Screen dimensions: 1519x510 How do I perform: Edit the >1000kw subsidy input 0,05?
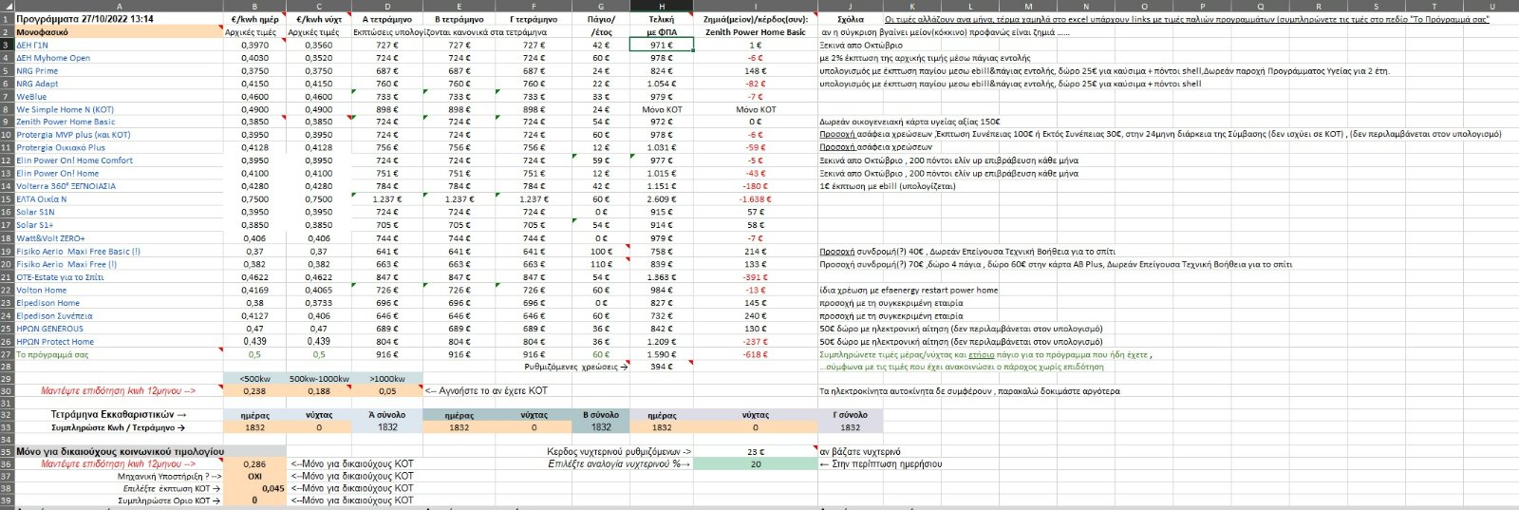click(387, 390)
